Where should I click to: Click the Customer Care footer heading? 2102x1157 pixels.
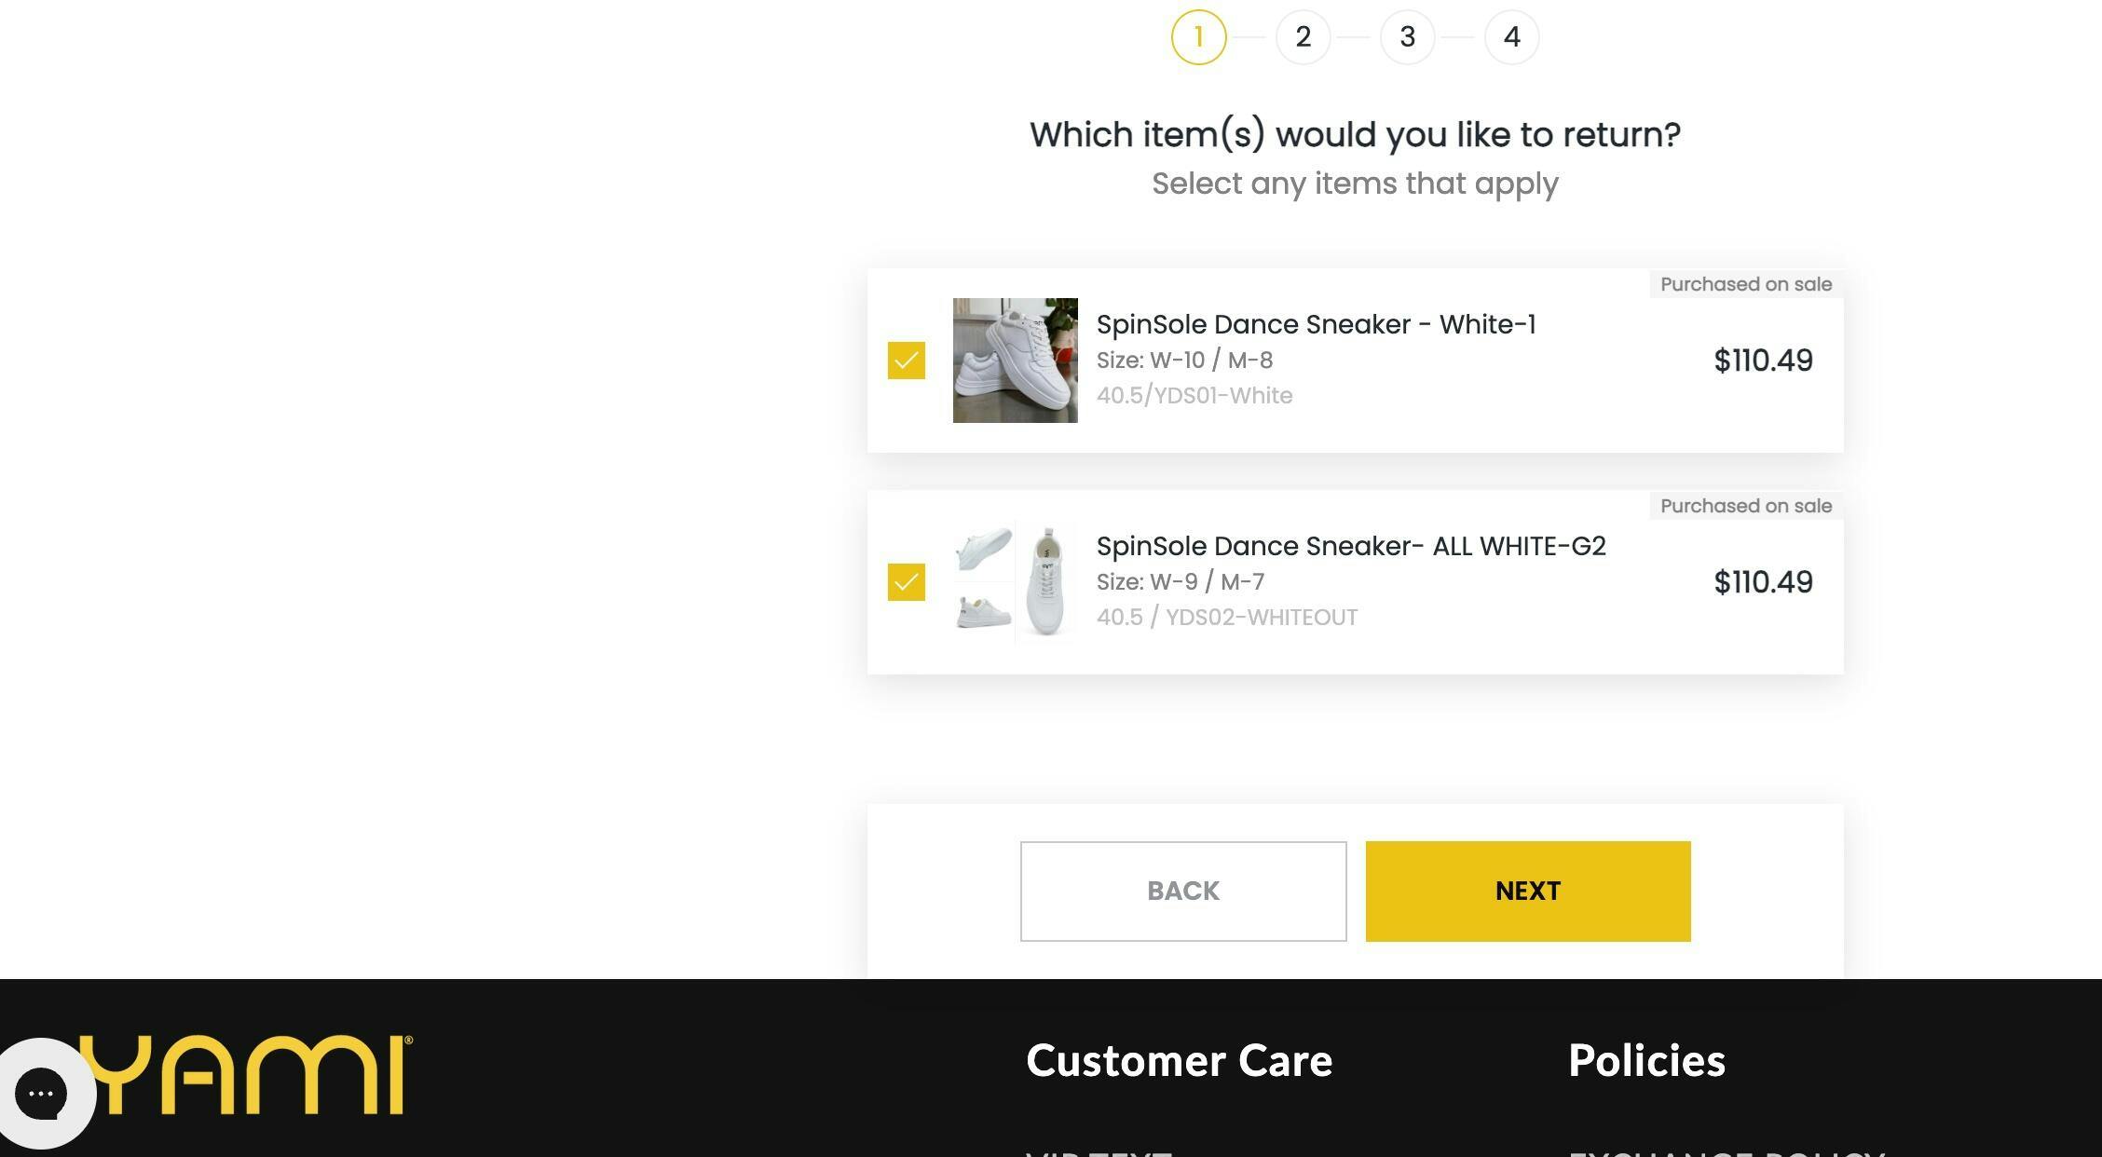click(x=1179, y=1060)
